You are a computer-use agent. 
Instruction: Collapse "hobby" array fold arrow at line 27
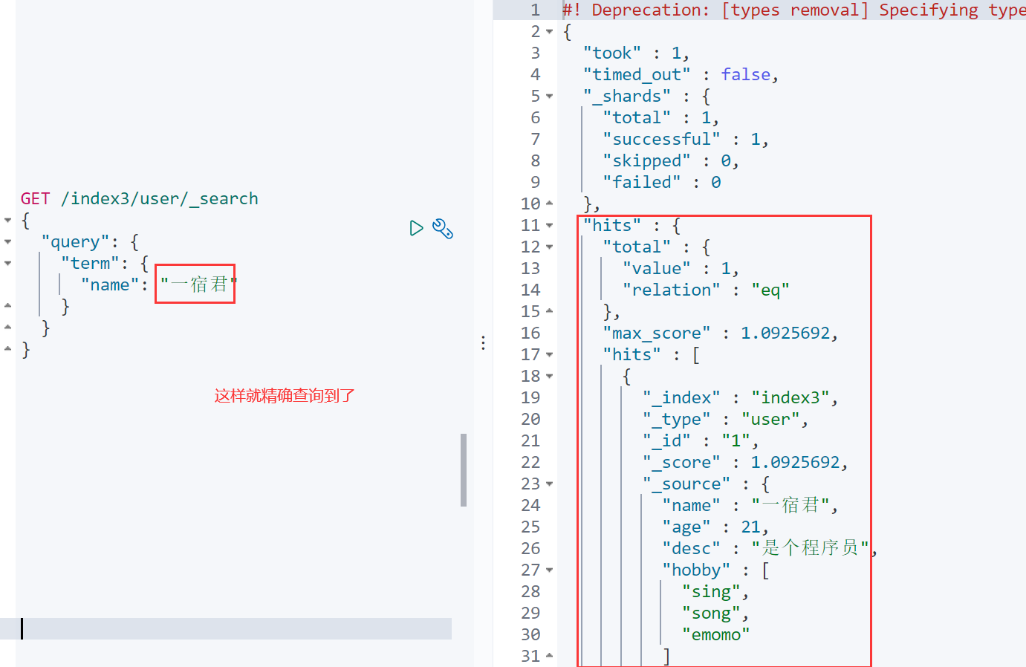pyautogui.click(x=550, y=570)
